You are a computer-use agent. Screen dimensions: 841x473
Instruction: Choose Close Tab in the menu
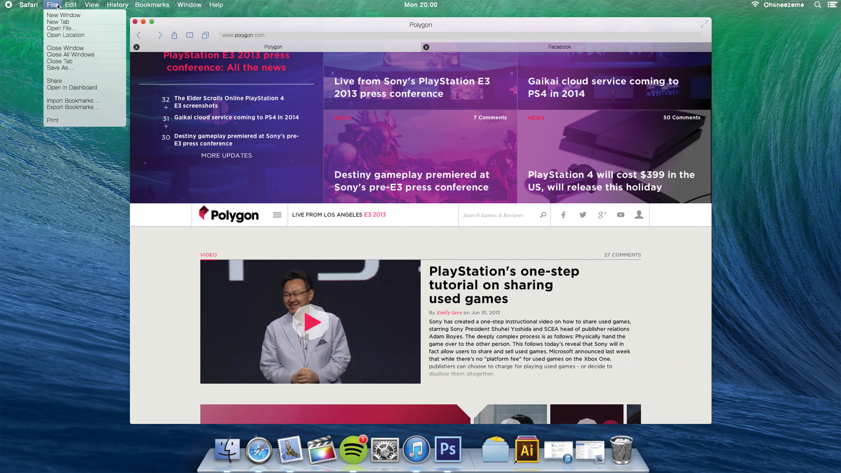click(85, 61)
